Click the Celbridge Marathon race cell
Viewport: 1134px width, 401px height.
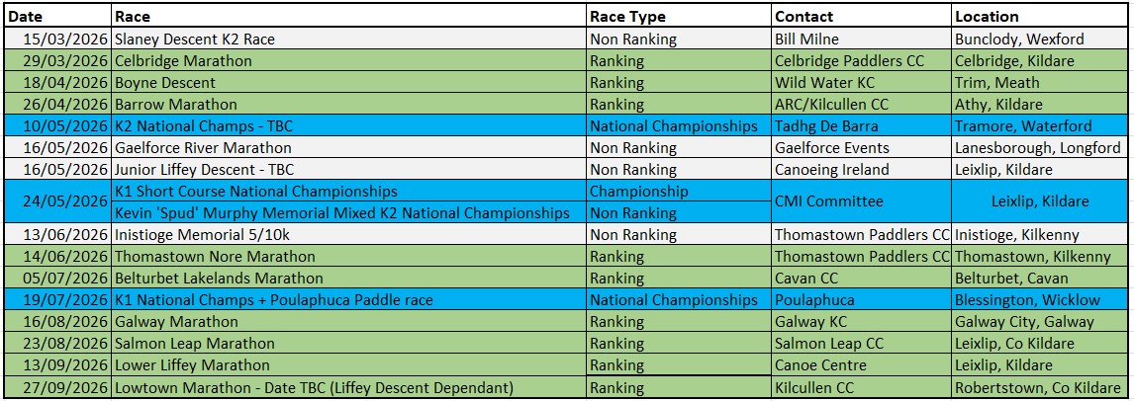pos(347,61)
